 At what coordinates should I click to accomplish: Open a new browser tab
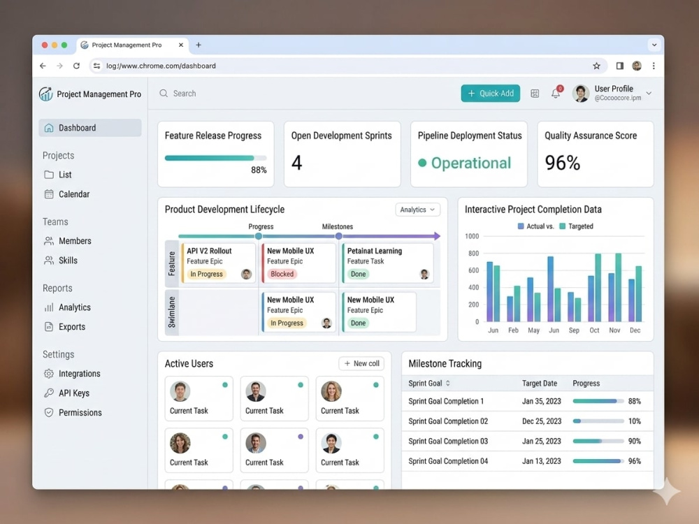(x=199, y=45)
